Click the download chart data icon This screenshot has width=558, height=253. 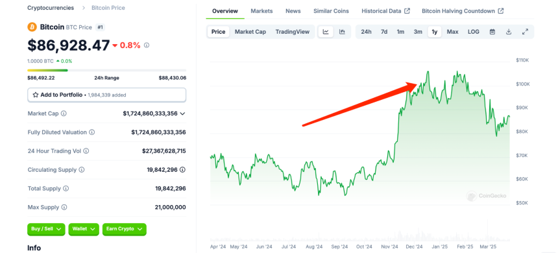click(x=509, y=32)
